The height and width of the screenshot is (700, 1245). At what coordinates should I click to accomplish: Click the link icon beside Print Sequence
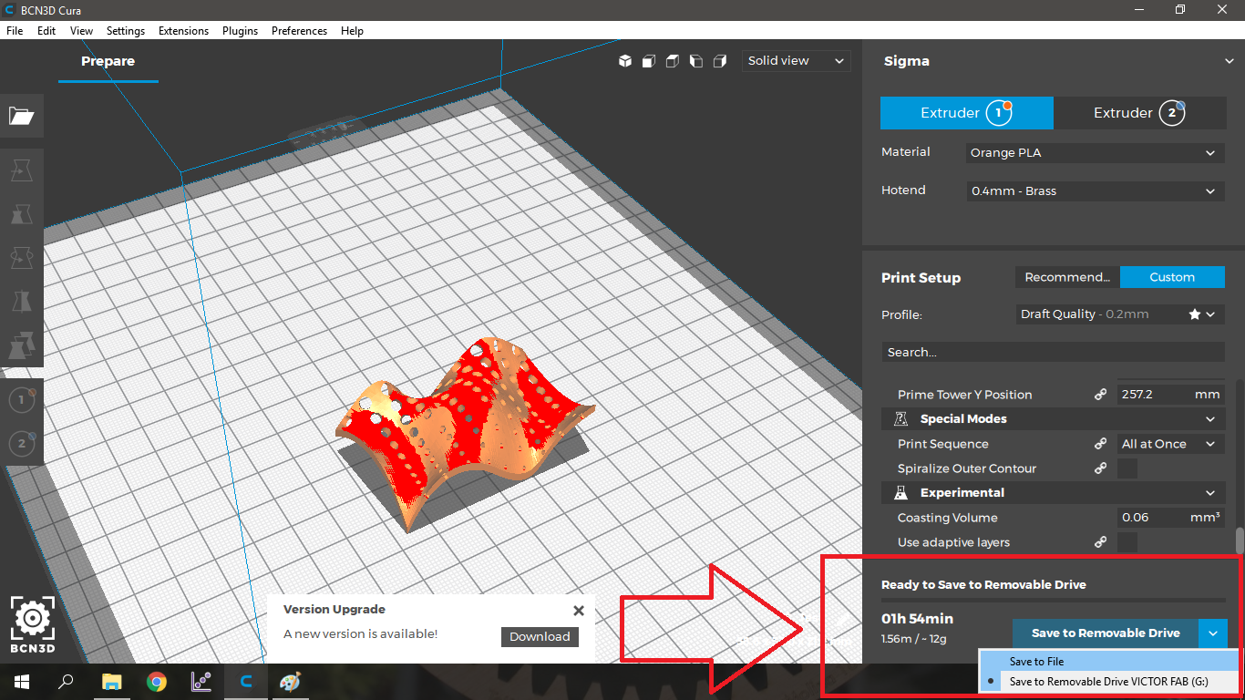tap(1100, 444)
